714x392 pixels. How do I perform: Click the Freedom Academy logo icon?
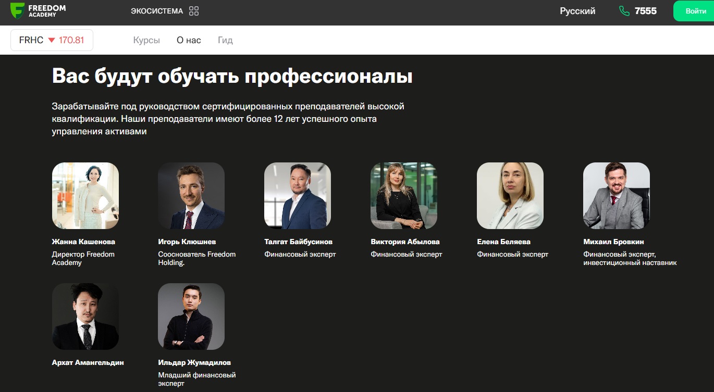17,10
